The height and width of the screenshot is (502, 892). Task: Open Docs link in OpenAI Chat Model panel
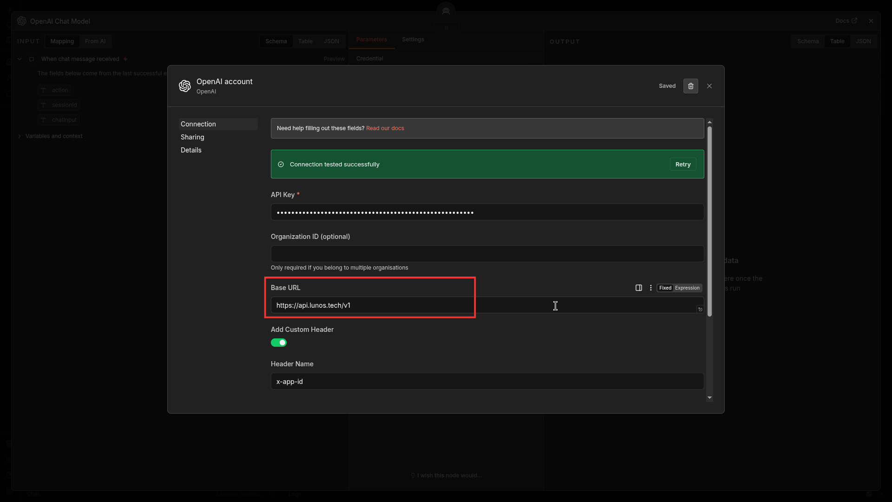coord(846,21)
